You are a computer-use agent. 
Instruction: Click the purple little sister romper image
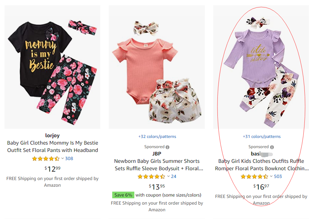(x=261, y=67)
